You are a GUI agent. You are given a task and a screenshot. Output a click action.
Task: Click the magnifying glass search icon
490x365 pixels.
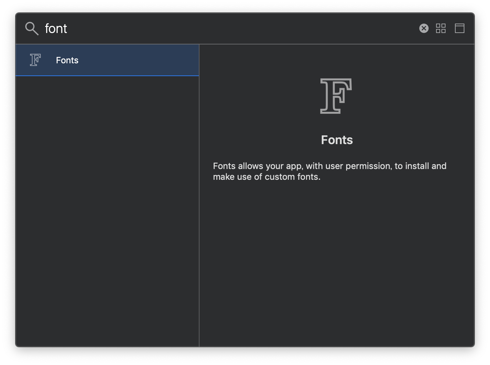click(32, 29)
